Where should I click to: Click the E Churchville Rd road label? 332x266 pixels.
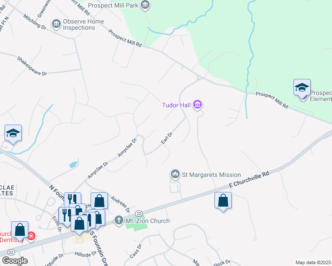(249, 179)
